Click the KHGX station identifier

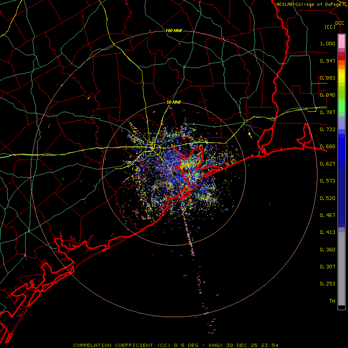click(x=217, y=345)
